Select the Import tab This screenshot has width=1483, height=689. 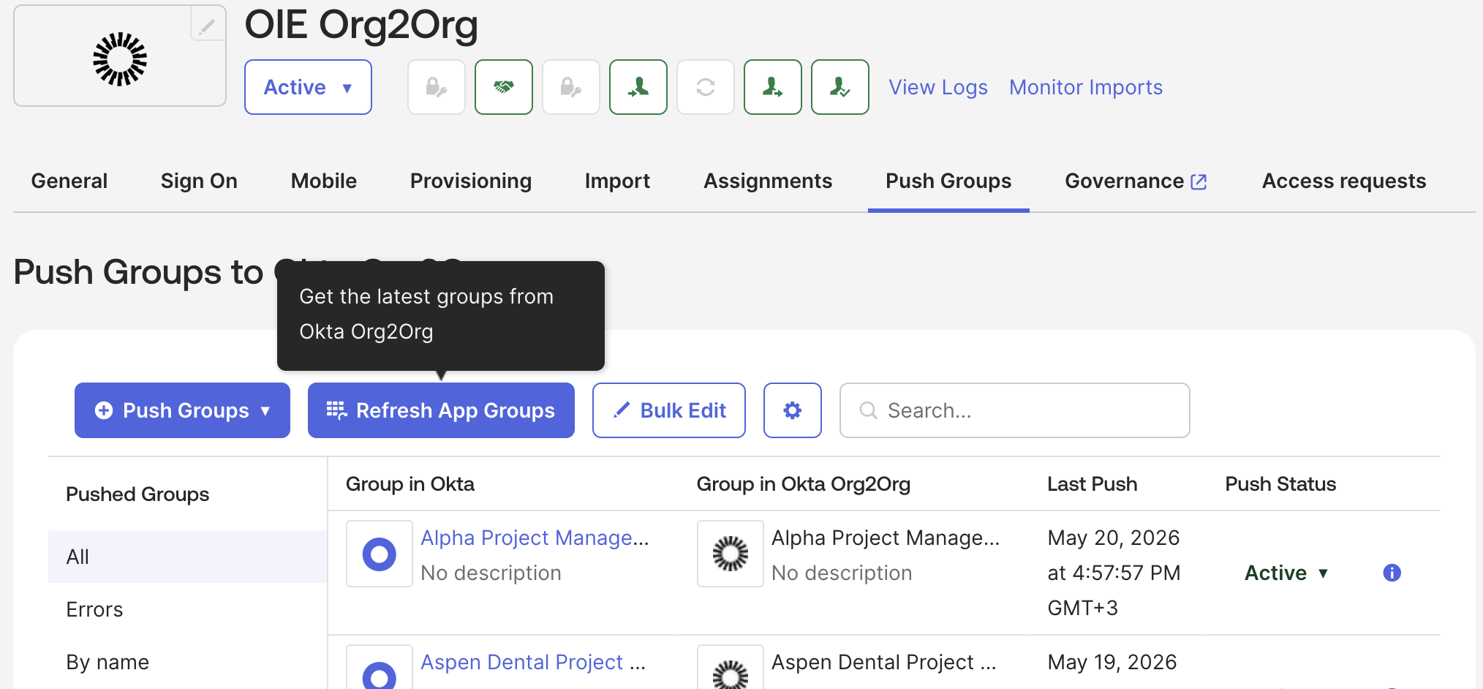click(x=617, y=181)
